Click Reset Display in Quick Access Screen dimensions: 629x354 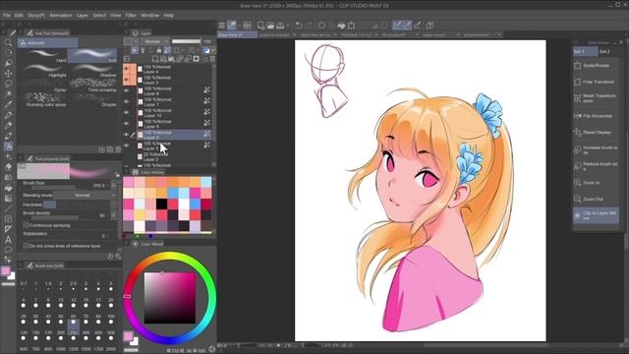596,132
